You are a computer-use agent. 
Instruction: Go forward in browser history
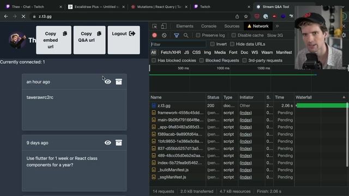(15, 16)
